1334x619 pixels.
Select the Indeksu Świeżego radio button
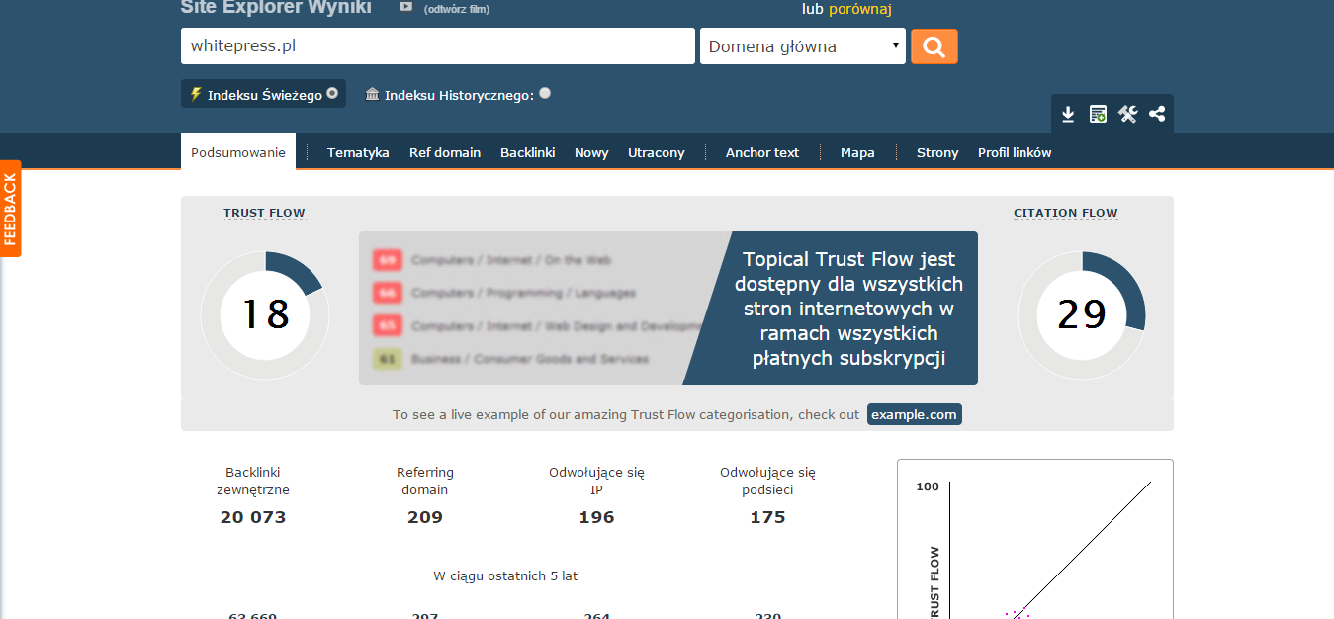[332, 94]
